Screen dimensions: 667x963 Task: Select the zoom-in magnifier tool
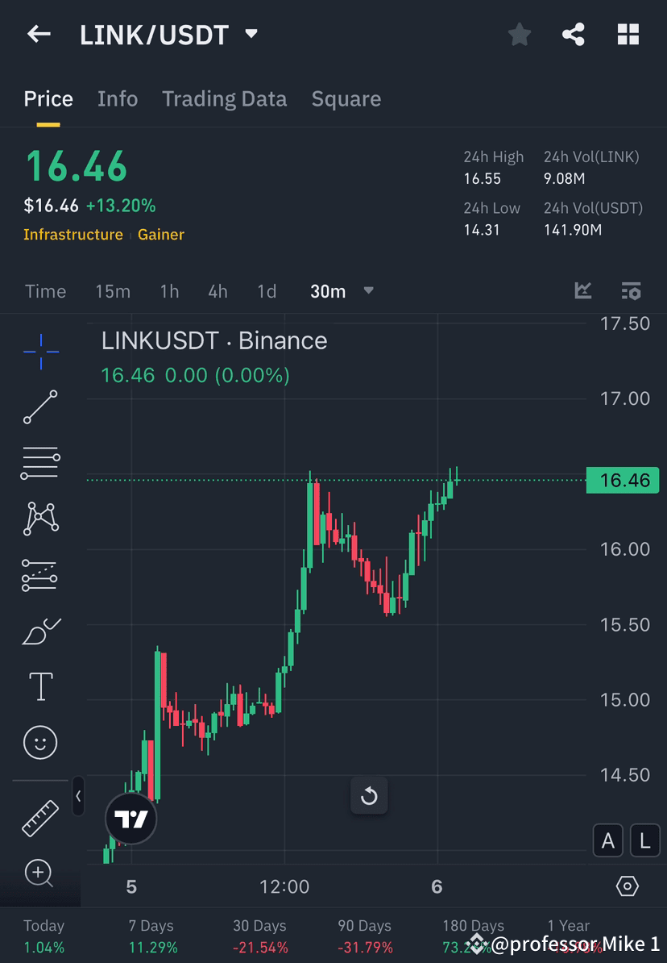point(40,873)
